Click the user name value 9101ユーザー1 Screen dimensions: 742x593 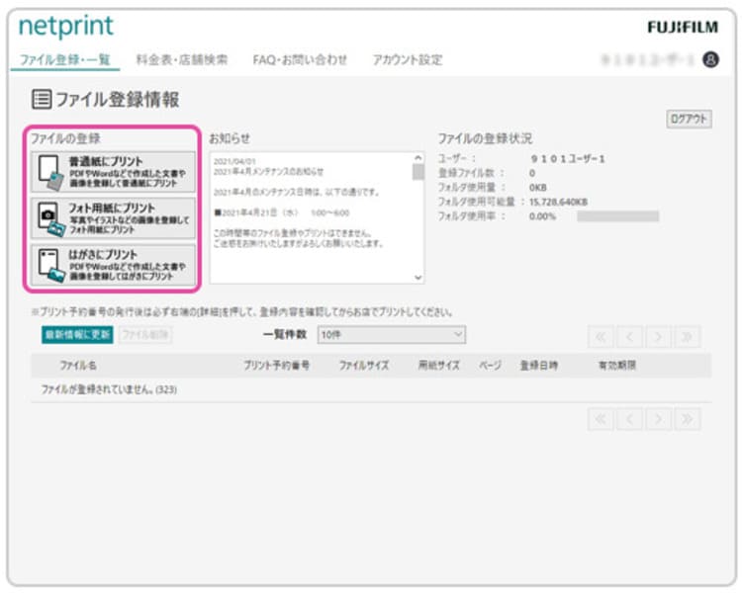[568, 159]
